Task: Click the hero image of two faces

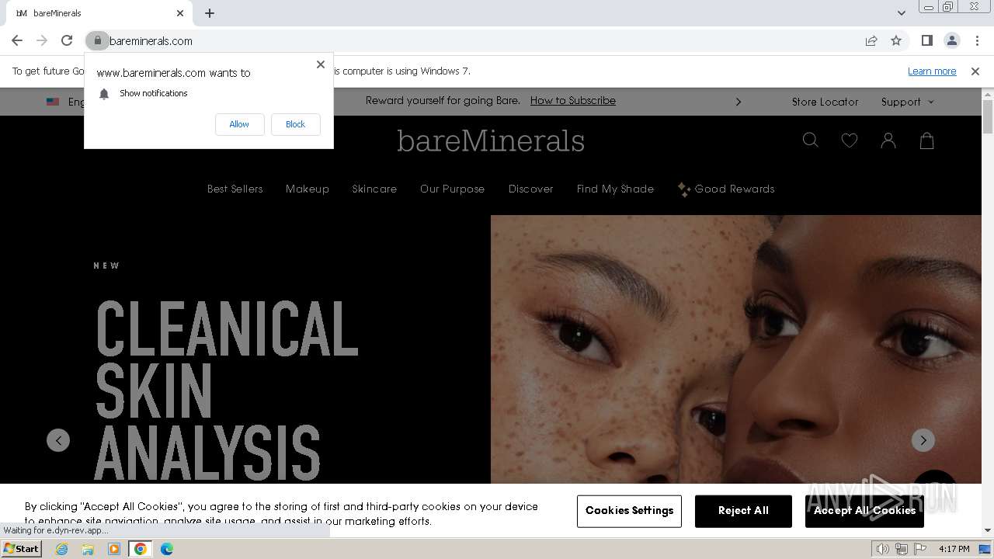Action: click(736, 349)
